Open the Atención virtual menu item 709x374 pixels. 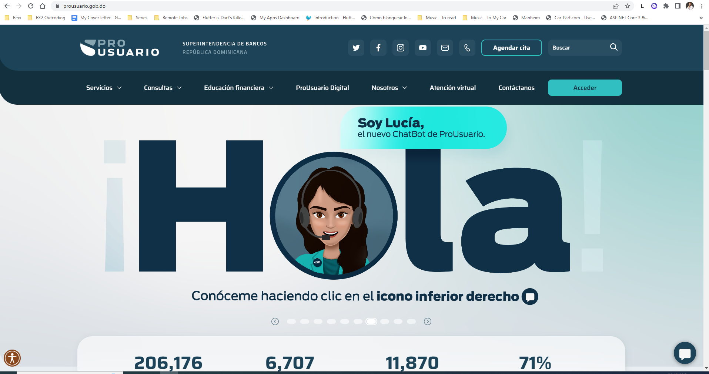pos(452,88)
